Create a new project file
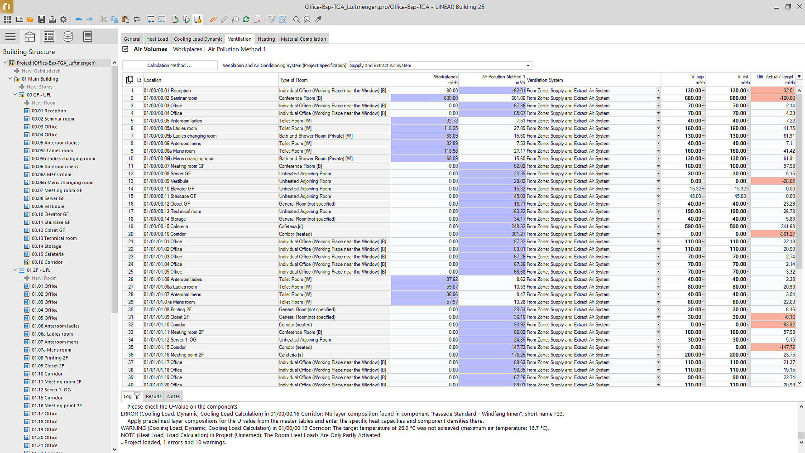805x453 pixels. pos(19,19)
